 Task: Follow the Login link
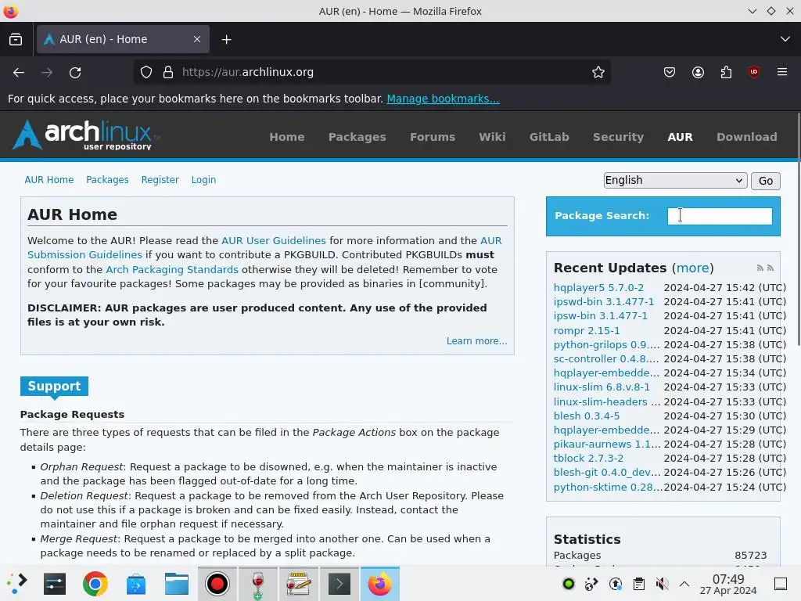203,180
